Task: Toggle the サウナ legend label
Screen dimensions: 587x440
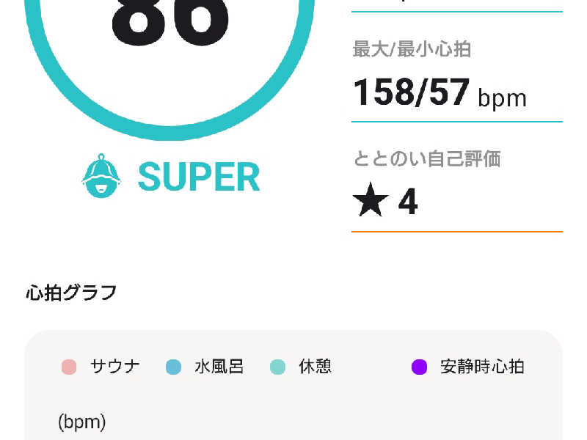Action: click(x=115, y=366)
